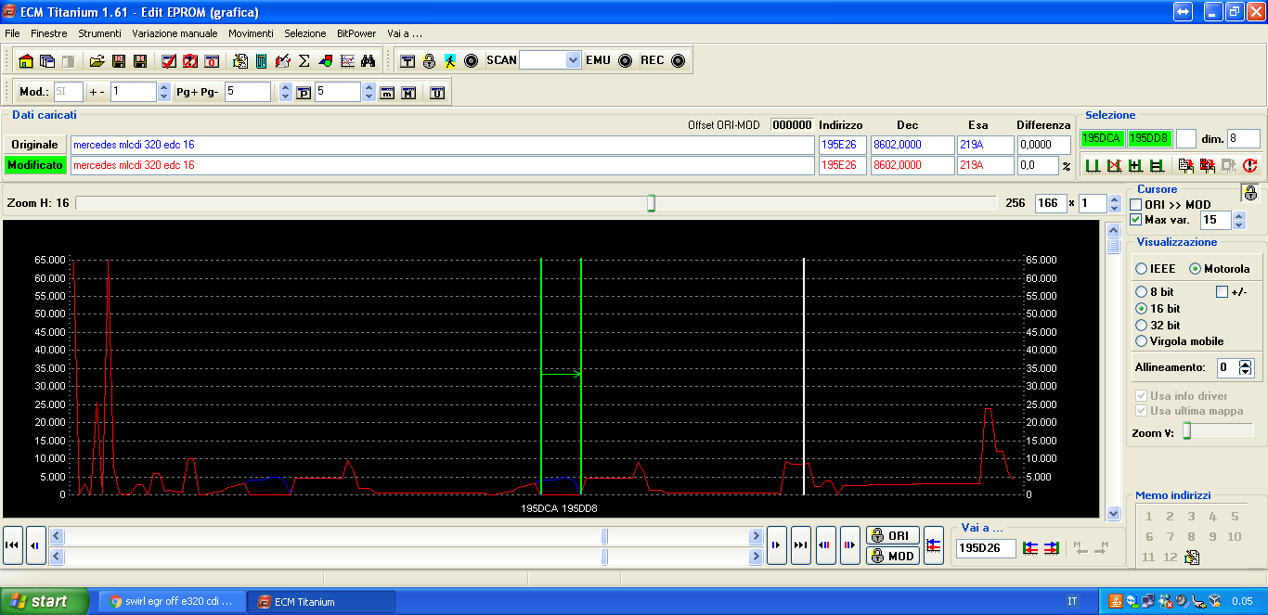Click the ORI lock button
The image size is (1268, 615).
click(892, 535)
